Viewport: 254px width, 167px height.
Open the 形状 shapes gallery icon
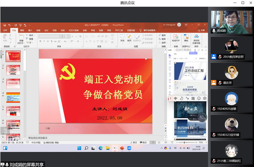click(122, 38)
